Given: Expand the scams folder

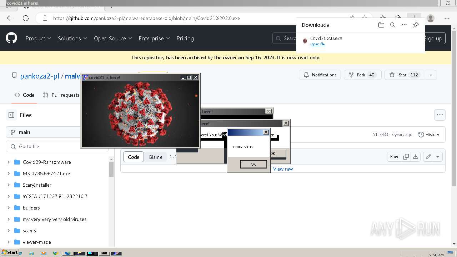Looking at the screenshot, I should coord(9,231).
